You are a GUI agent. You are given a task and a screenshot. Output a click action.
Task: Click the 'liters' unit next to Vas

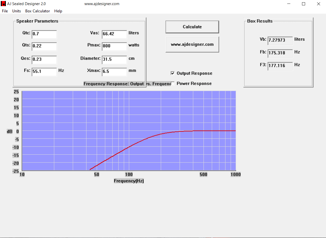pyautogui.click(x=134, y=33)
